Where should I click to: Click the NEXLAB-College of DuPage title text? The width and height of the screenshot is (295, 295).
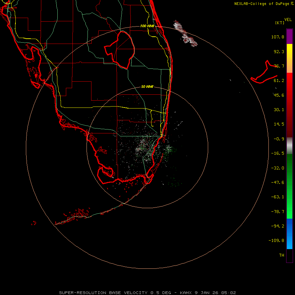262,4
